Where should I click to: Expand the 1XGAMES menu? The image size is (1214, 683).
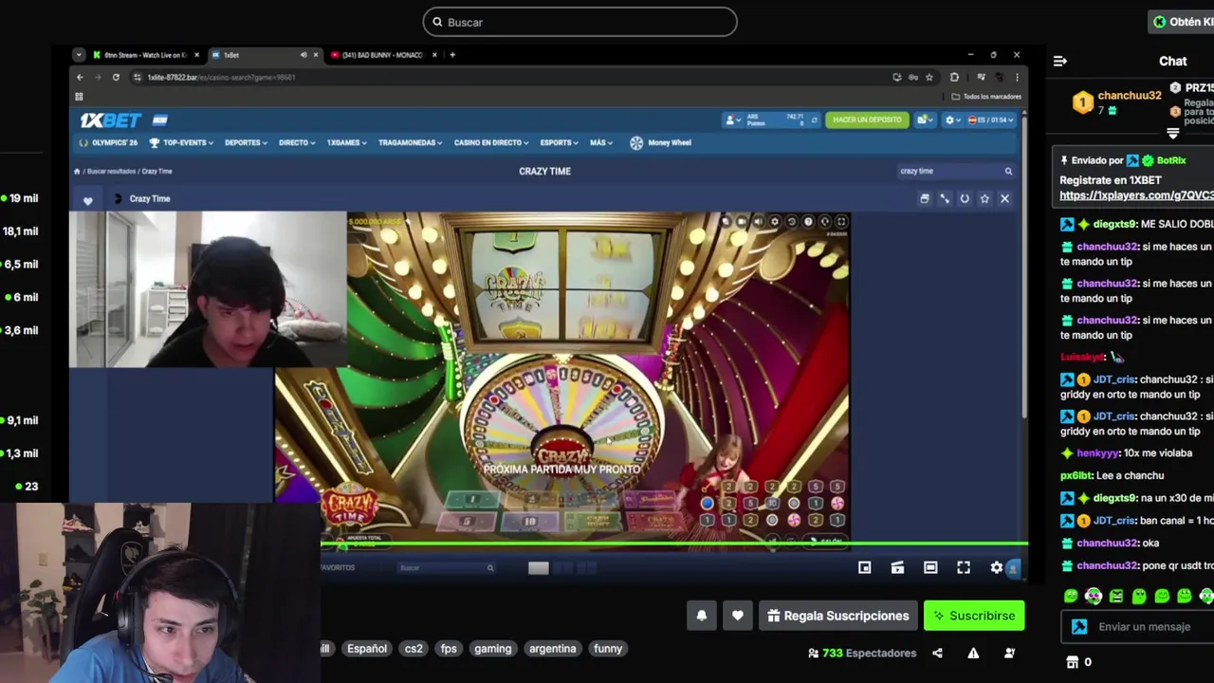(347, 142)
